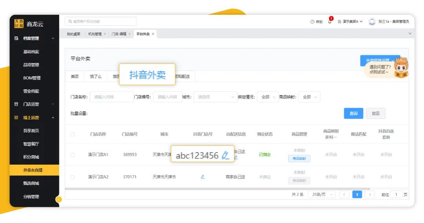Edit 自配送信息 pencil for 演示门店A1

tap(236, 158)
